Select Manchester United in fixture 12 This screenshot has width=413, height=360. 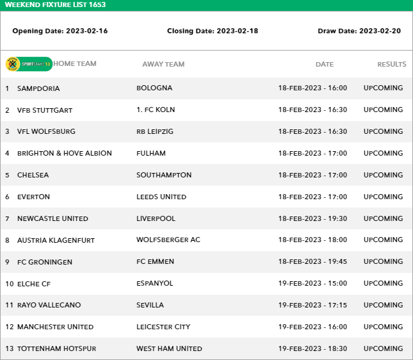[x=55, y=327]
